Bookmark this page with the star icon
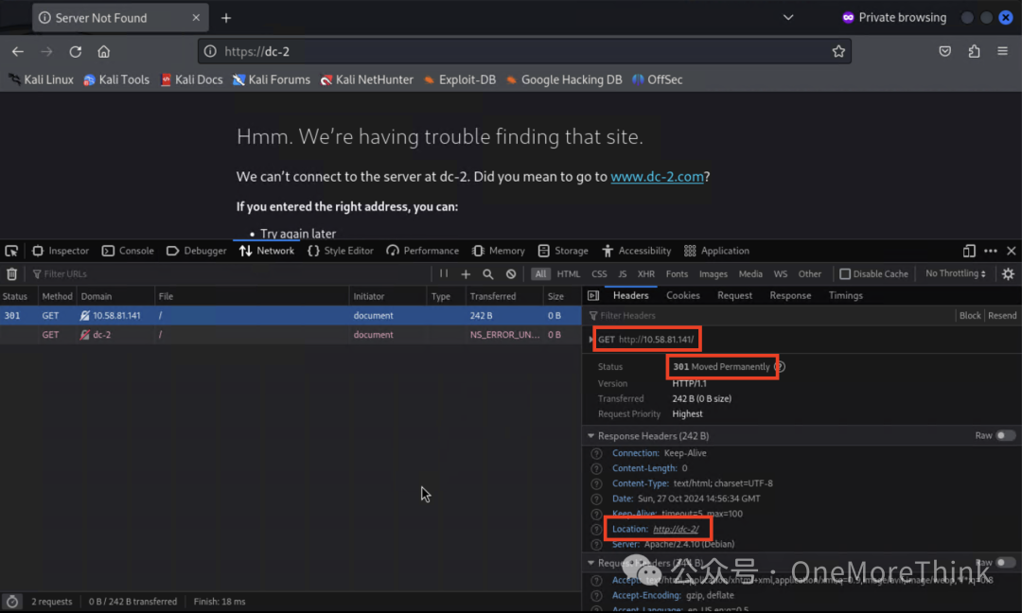Screen dimensions: 1022x613 click(838, 51)
